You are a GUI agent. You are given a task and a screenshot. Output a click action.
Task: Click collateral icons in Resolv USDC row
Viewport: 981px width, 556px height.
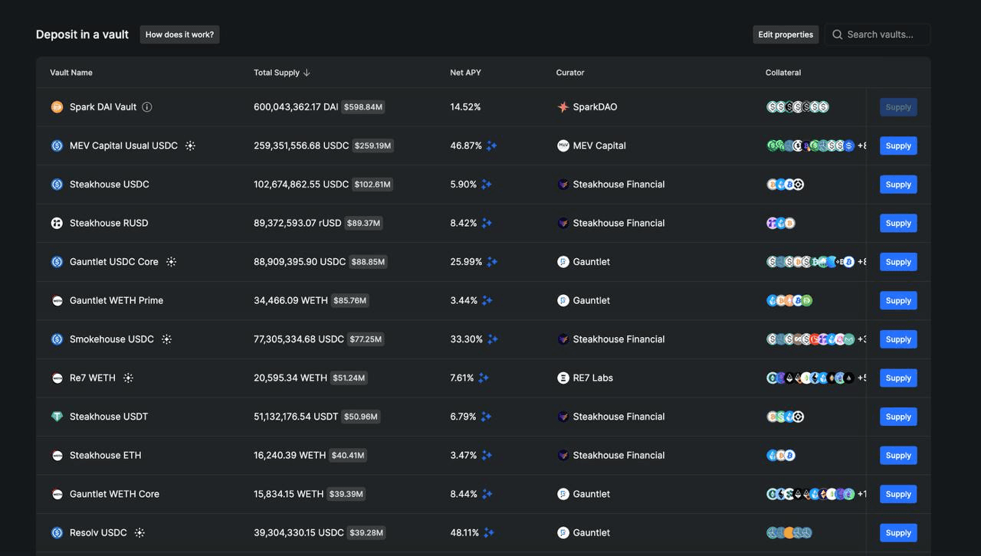point(789,533)
